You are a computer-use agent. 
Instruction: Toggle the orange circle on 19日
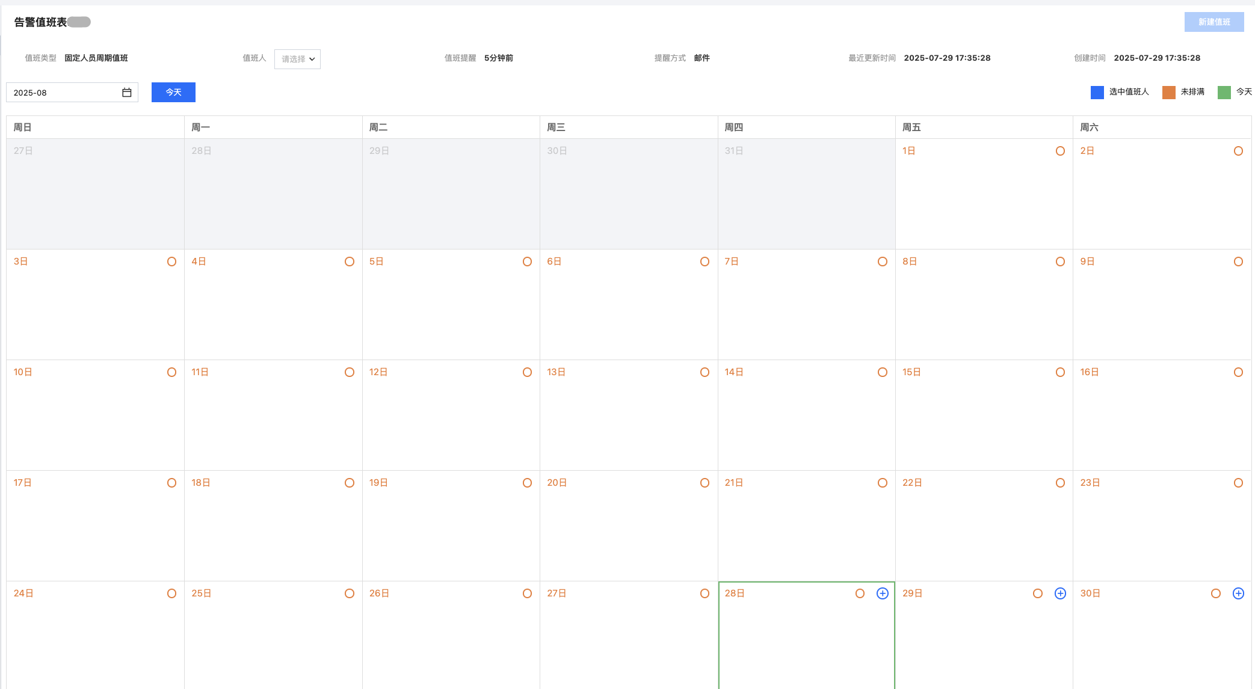coord(527,483)
